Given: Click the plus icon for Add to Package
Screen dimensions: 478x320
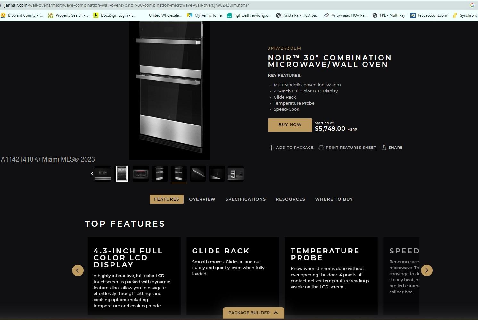Looking at the screenshot, I should coord(271,148).
